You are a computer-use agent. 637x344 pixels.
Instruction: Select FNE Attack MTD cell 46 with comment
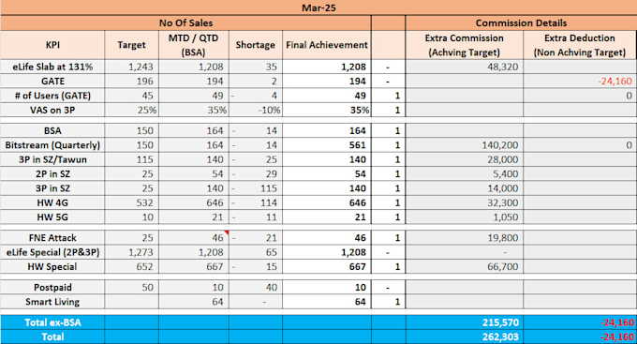point(193,237)
